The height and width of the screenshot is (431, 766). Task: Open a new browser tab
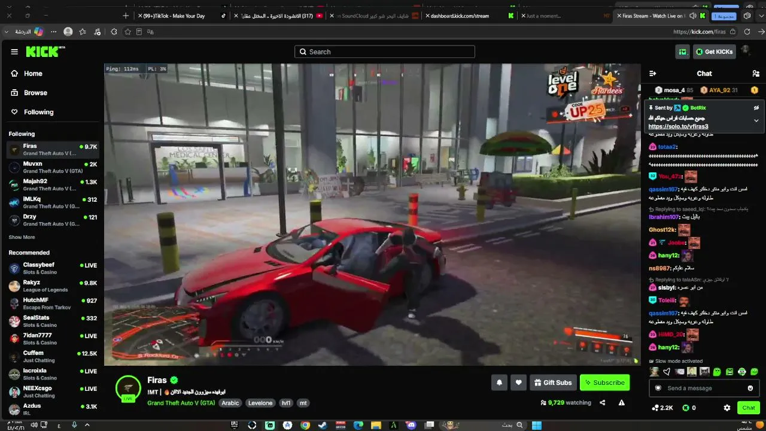point(126,16)
